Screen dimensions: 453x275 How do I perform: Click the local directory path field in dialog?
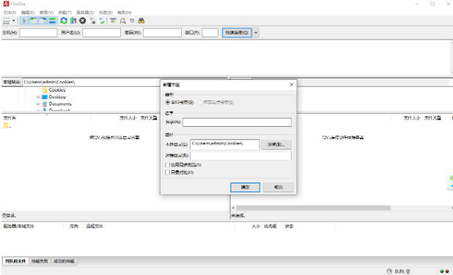pos(225,144)
